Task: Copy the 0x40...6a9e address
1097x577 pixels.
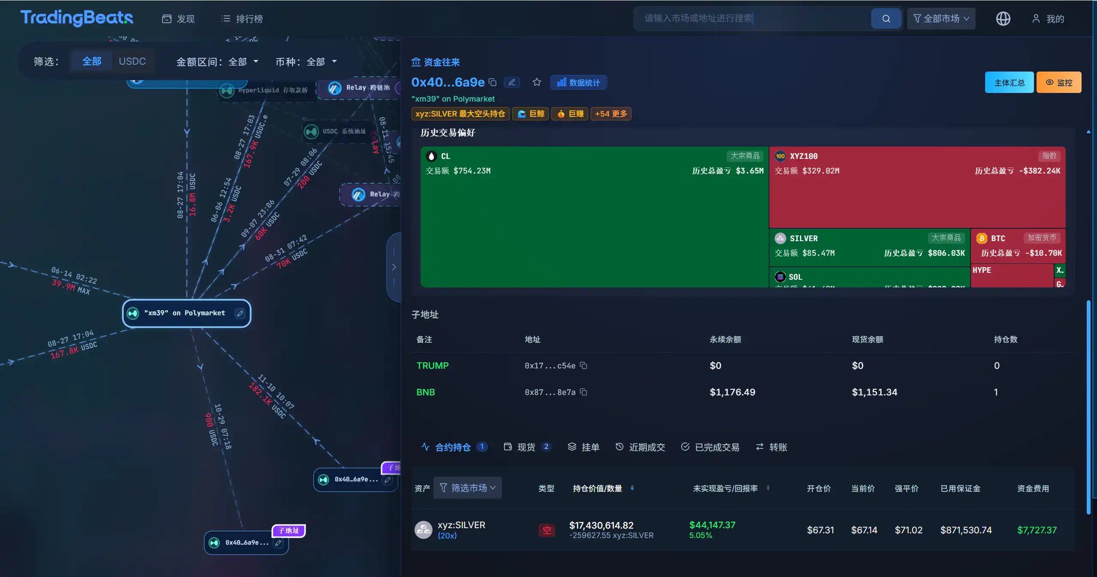Action: (493, 82)
